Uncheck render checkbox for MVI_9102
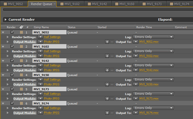 pos(12,46)
